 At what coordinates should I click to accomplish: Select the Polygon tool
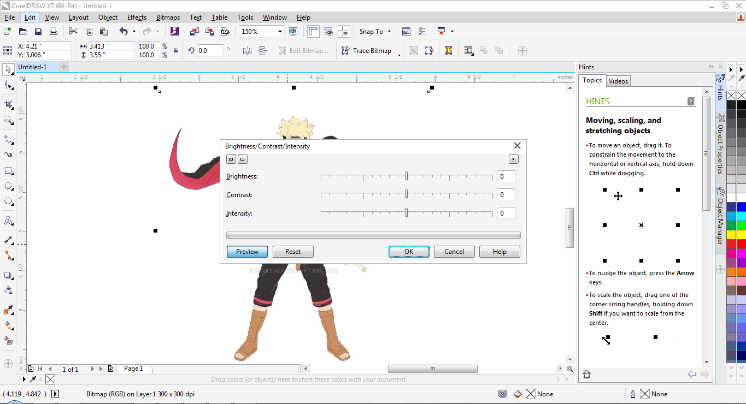click(8, 201)
